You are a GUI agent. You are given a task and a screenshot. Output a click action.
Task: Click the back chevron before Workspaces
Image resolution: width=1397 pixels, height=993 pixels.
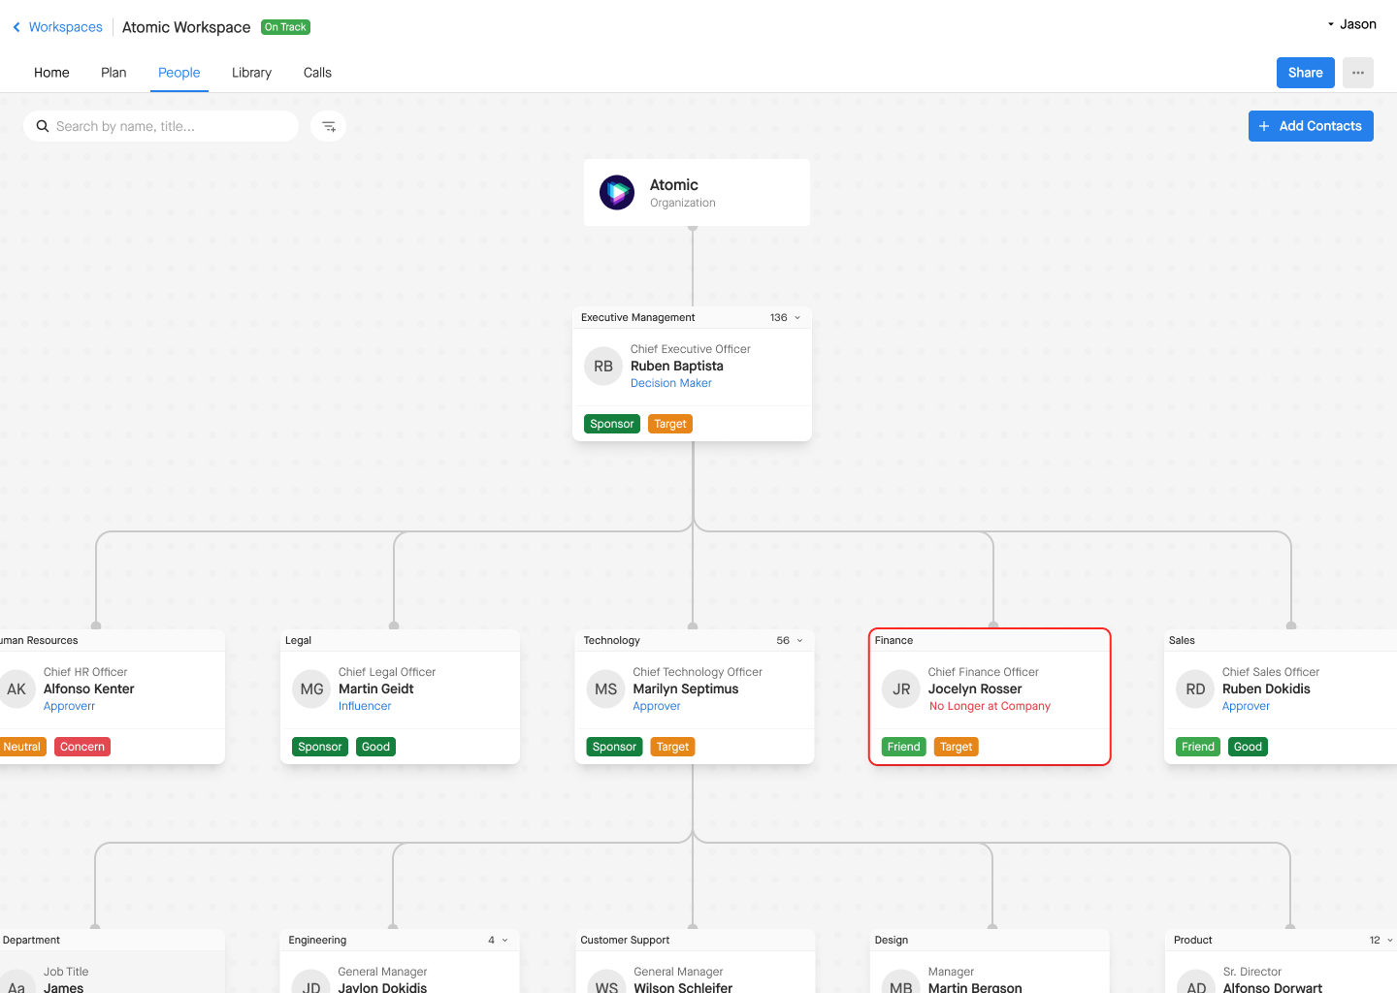point(15,26)
